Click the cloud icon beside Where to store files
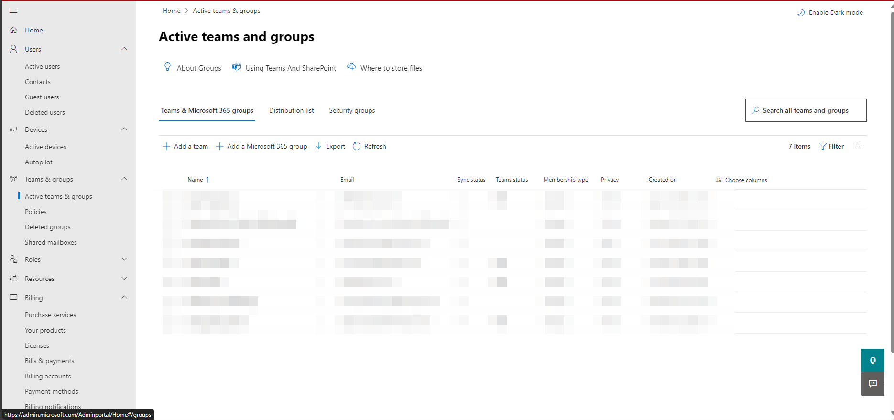The image size is (894, 420). (x=351, y=67)
